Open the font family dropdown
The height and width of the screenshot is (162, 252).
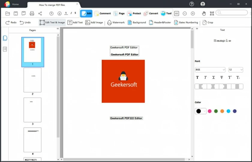tap(210, 70)
